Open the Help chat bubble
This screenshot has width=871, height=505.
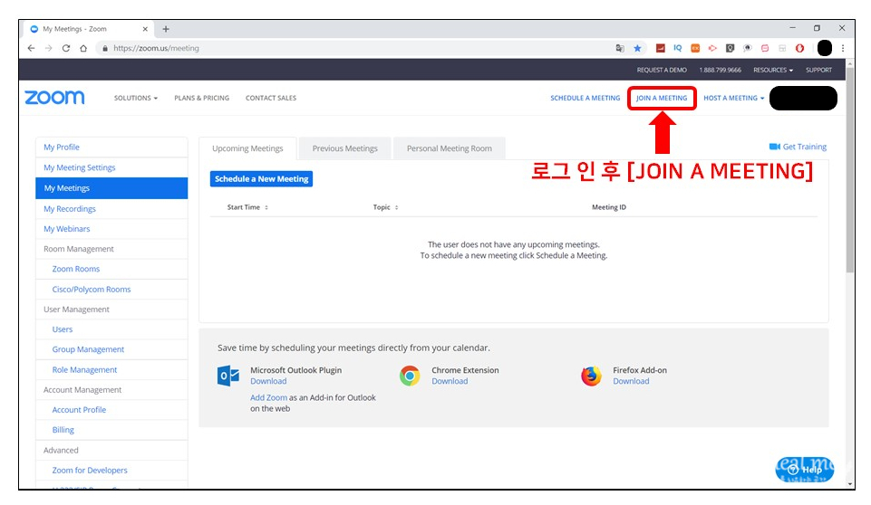coord(804,469)
